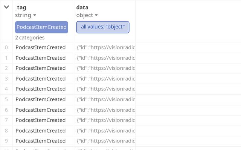Click the all values "object" summary box
Image resolution: width=241 pixels, height=150 pixels.
(x=102, y=27)
